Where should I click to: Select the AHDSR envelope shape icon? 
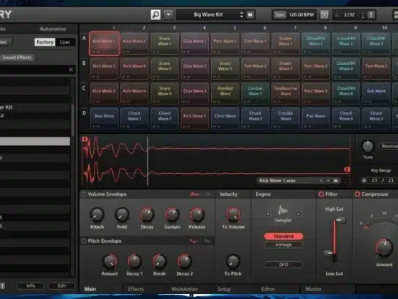[195, 194]
